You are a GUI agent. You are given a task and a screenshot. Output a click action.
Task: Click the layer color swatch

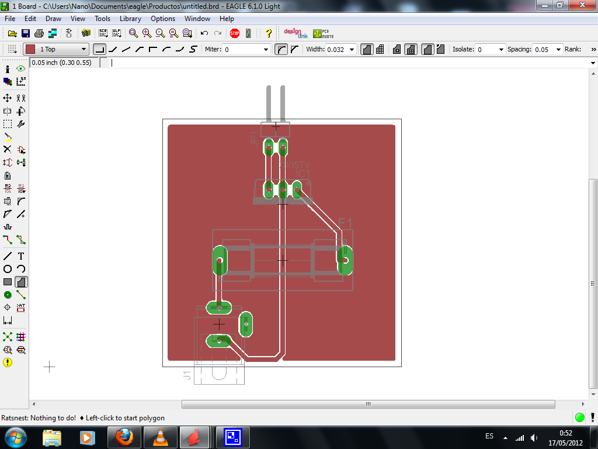(30, 49)
